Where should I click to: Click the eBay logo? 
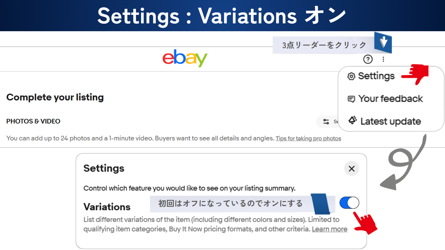point(185,58)
